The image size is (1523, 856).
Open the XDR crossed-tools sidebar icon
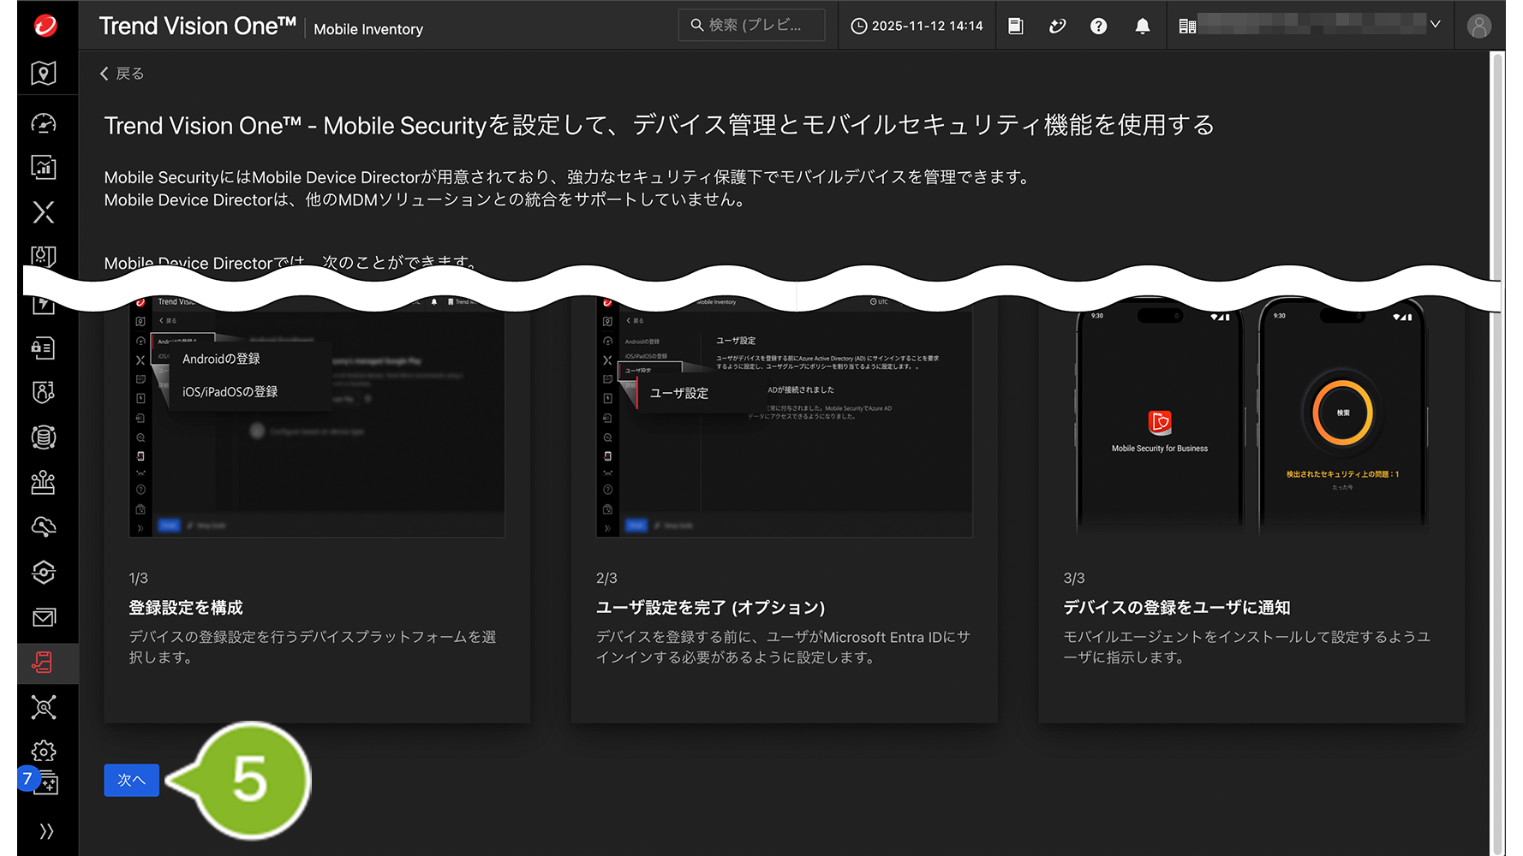coord(44,212)
